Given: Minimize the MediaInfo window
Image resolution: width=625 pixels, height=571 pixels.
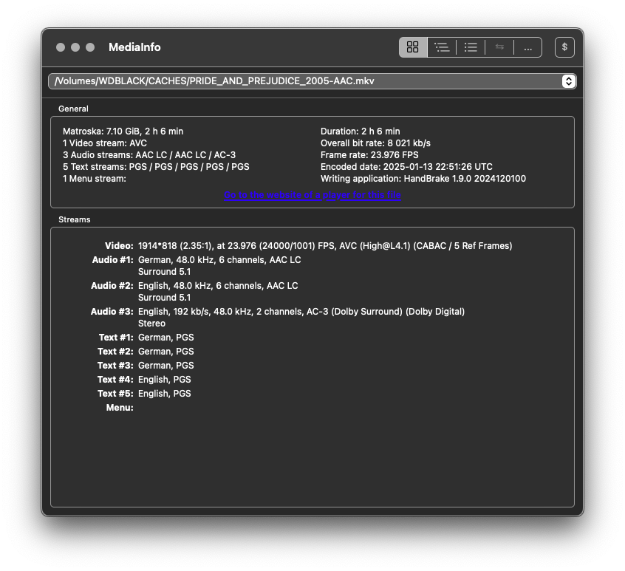Looking at the screenshot, I should click(x=75, y=47).
